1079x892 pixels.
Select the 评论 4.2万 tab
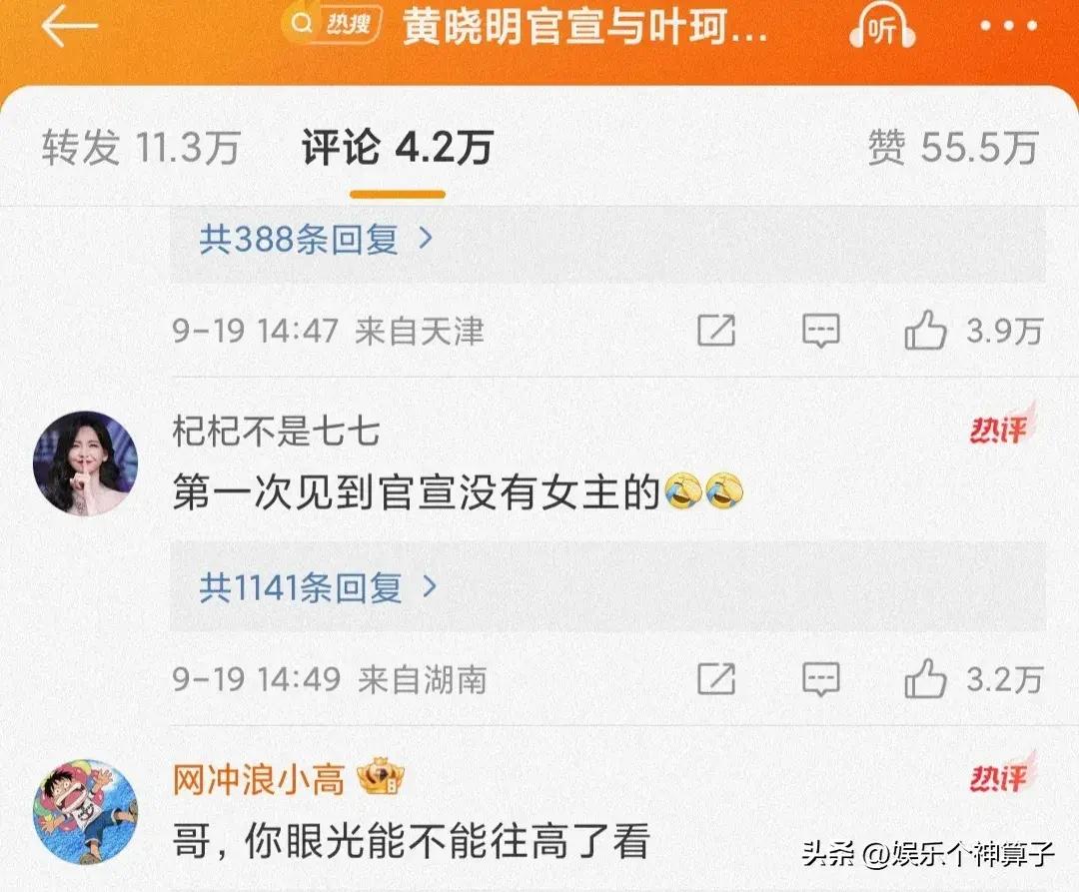point(397,147)
